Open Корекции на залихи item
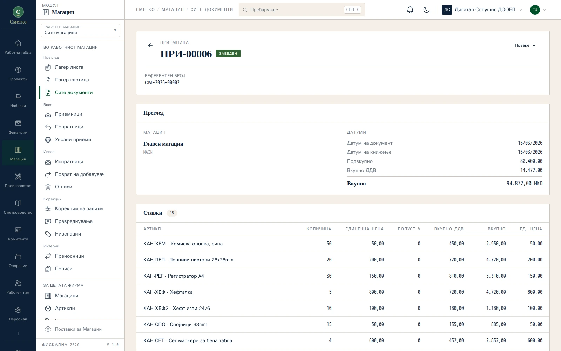This screenshot has height=351, width=561. (80, 209)
